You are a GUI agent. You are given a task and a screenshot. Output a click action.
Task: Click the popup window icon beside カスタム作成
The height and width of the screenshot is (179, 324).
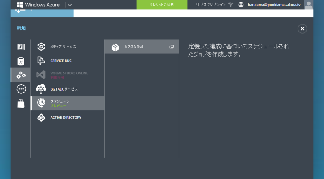click(x=171, y=47)
